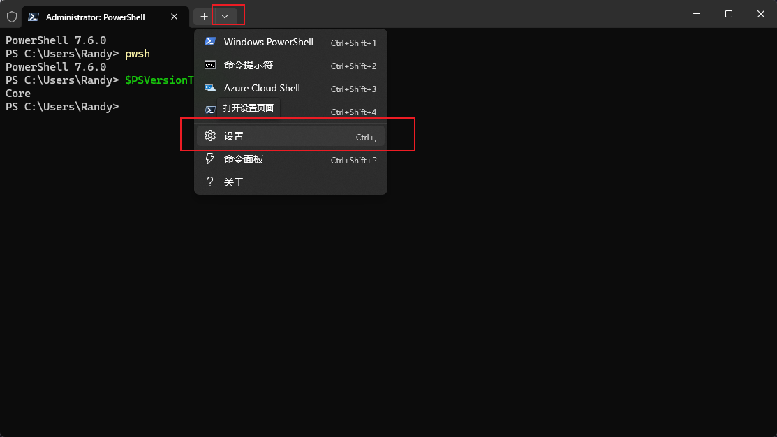The image size is (777, 437).
Task: Close the Administrator: PowerShell tab
Action: tap(174, 17)
